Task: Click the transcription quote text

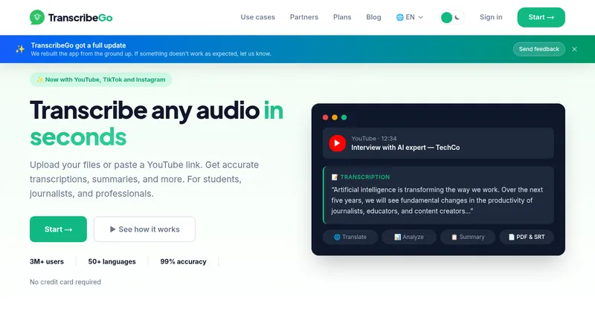Action: pos(437,200)
